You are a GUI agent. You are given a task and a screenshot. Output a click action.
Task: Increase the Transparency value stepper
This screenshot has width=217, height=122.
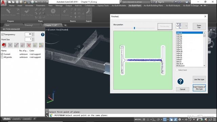click(x=33, y=34)
